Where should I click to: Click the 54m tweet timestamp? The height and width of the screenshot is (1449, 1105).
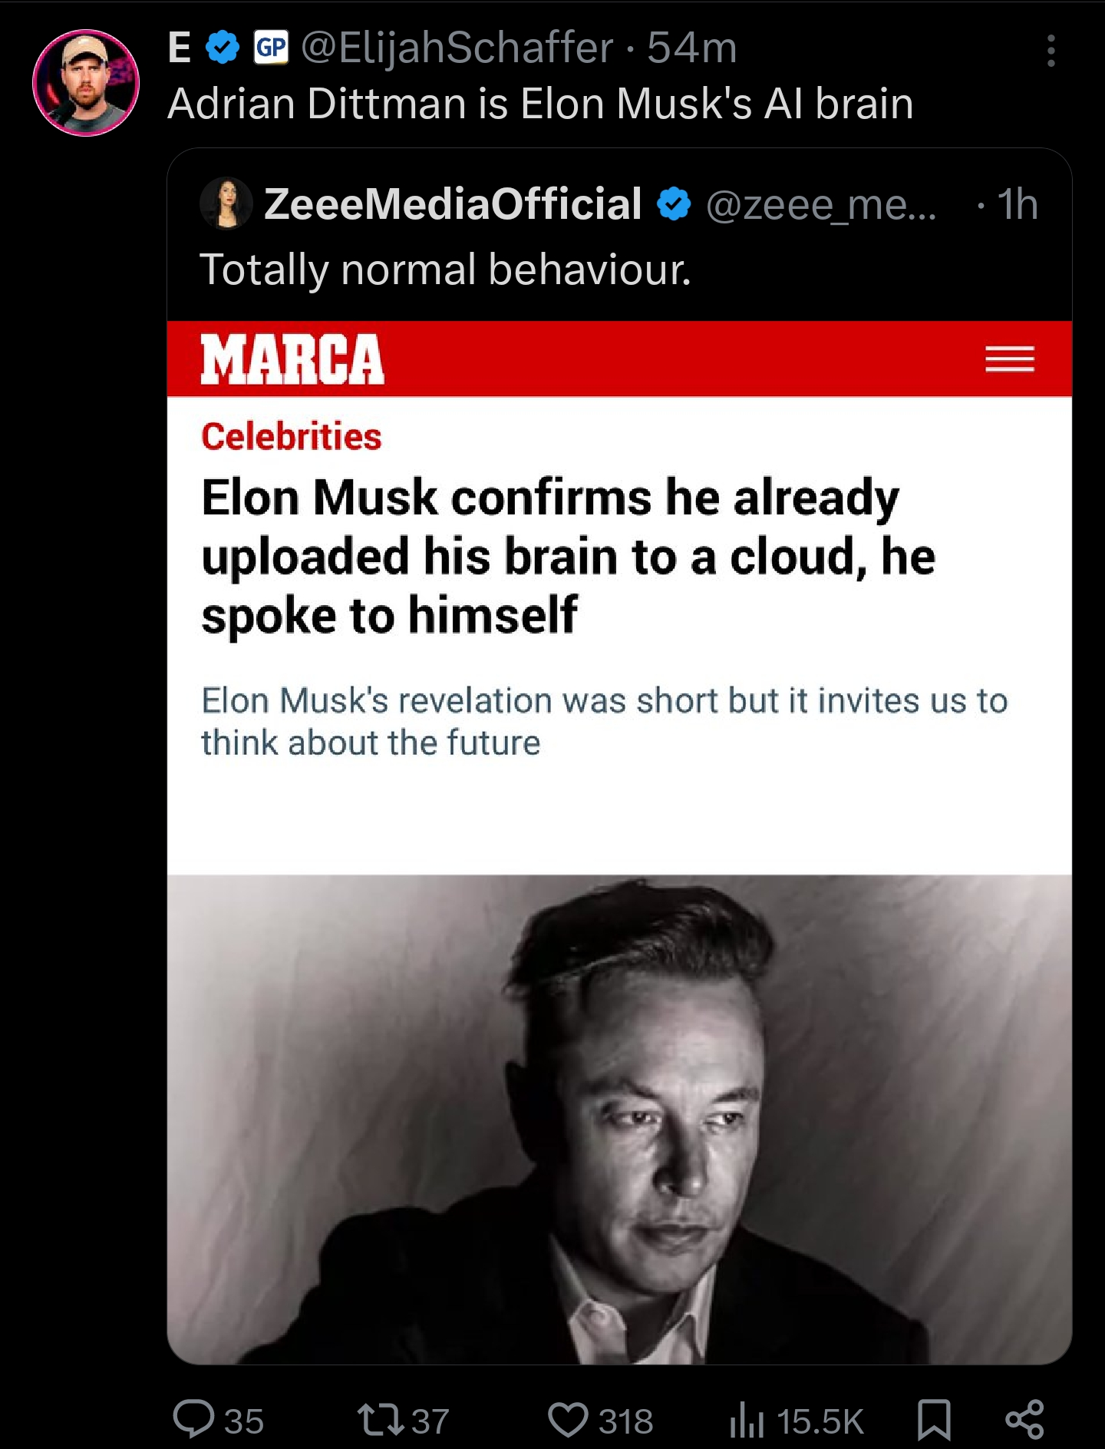point(691,48)
